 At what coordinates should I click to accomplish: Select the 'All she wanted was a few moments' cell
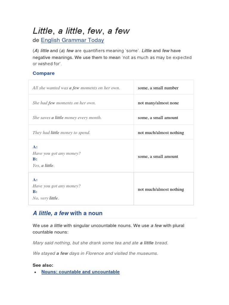tap(76, 88)
